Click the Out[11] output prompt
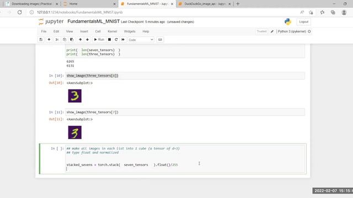Viewport: 353px width, 198px height. 56,119
